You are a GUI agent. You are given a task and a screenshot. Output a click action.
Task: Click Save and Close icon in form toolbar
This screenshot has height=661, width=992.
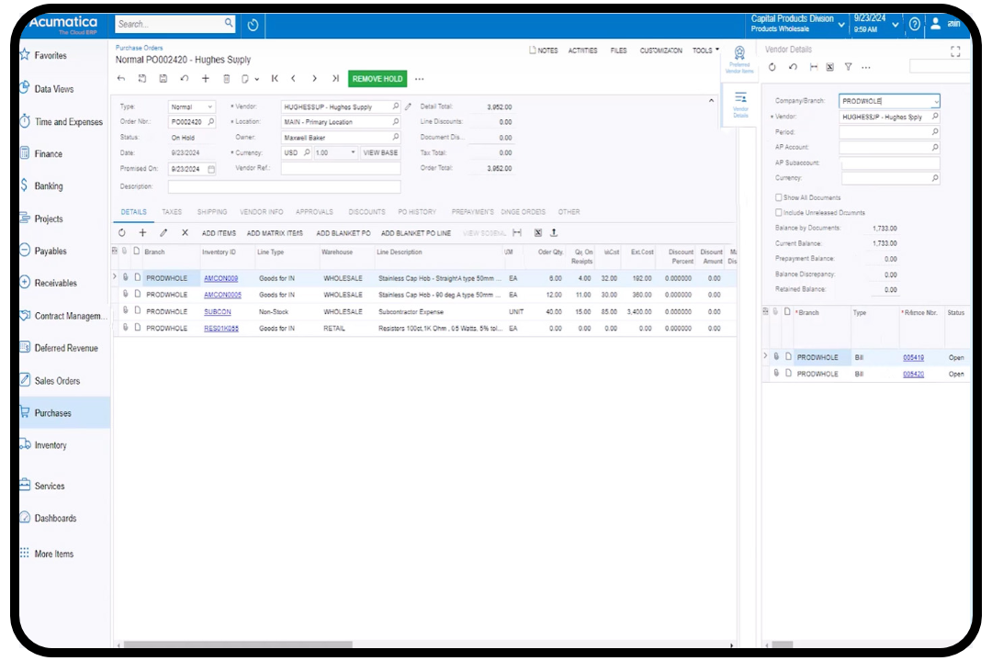142,79
